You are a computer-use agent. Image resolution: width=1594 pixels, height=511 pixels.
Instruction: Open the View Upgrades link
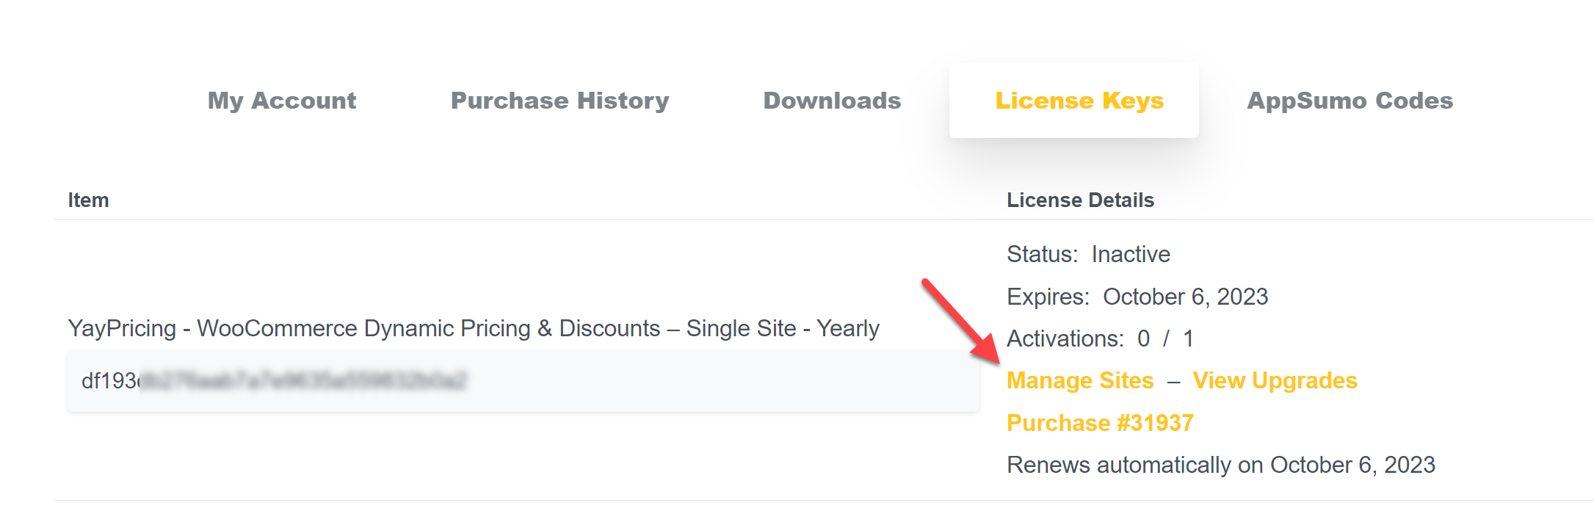coord(1275,380)
